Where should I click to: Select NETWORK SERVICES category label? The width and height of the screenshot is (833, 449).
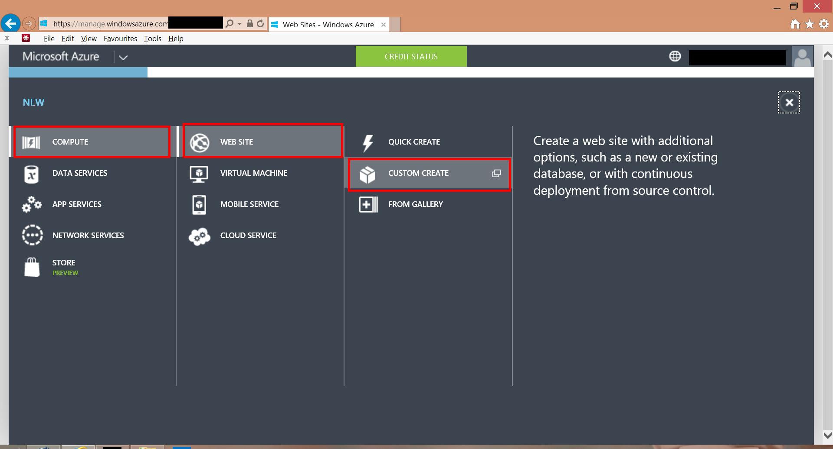[x=88, y=236]
